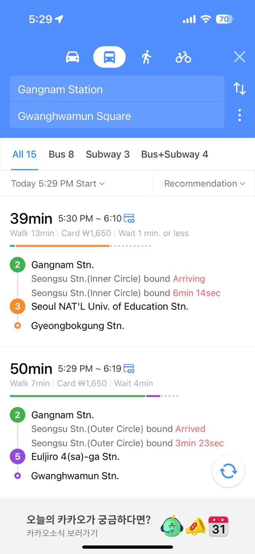Close the directions panel
The width and height of the screenshot is (255, 554).
(x=240, y=57)
